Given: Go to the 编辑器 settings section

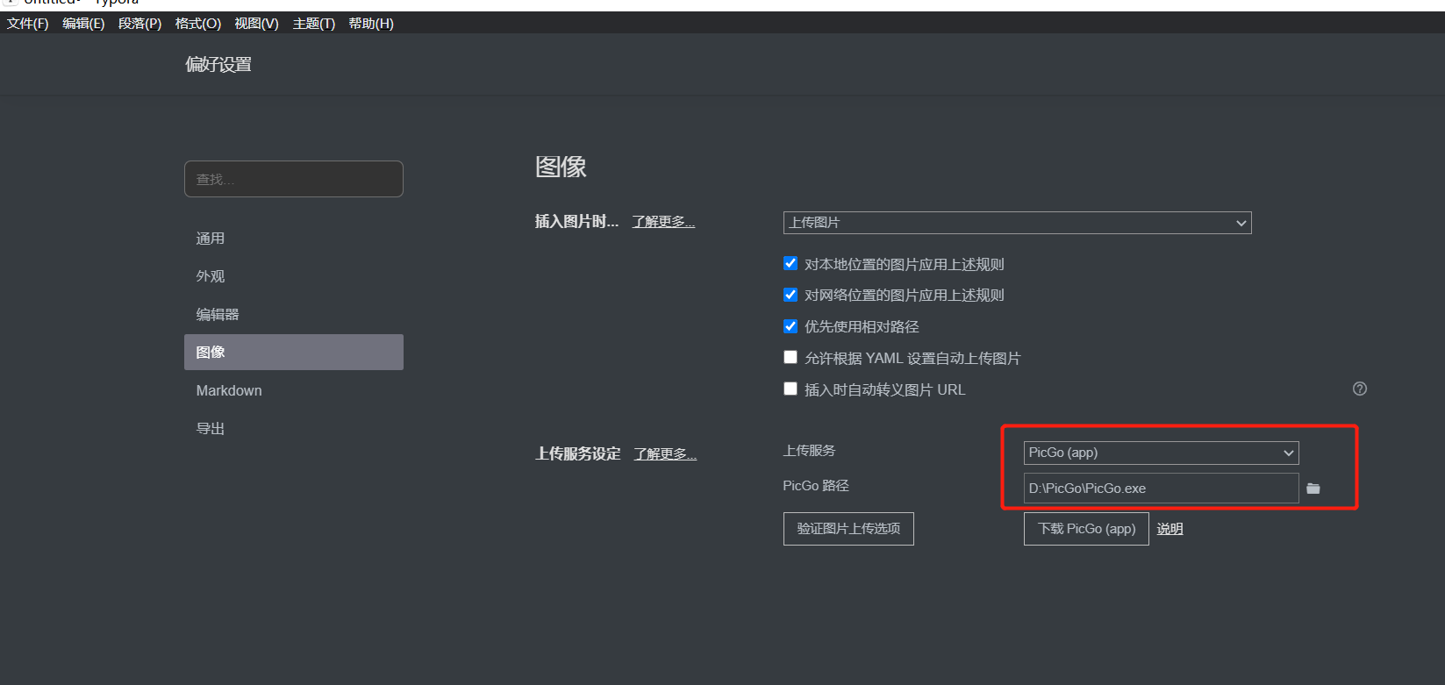Looking at the screenshot, I should coord(218,314).
